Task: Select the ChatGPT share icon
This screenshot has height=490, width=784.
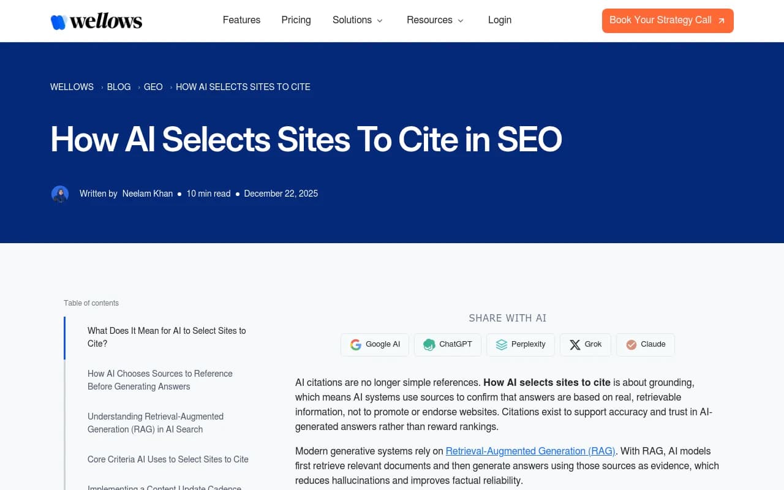Action: click(429, 344)
